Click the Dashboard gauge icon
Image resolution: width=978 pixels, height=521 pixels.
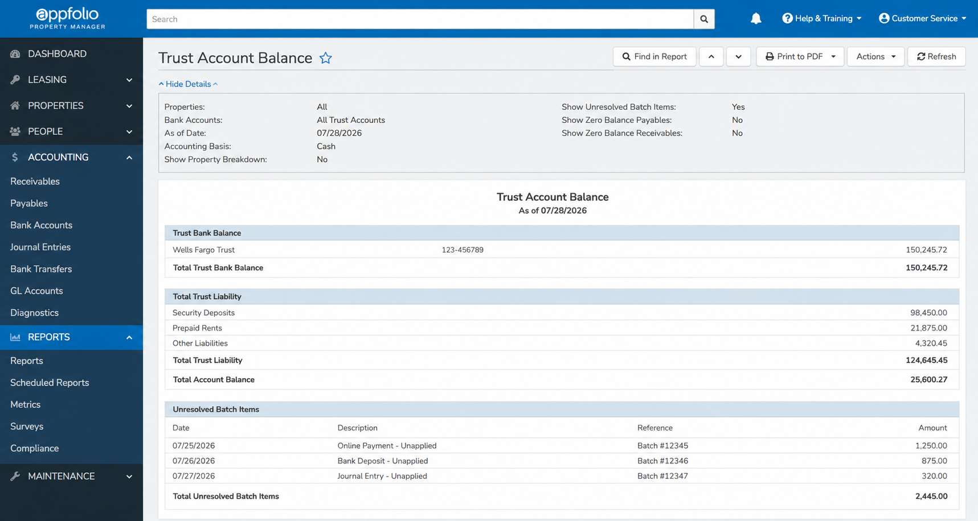pyautogui.click(x=15, y=54)
